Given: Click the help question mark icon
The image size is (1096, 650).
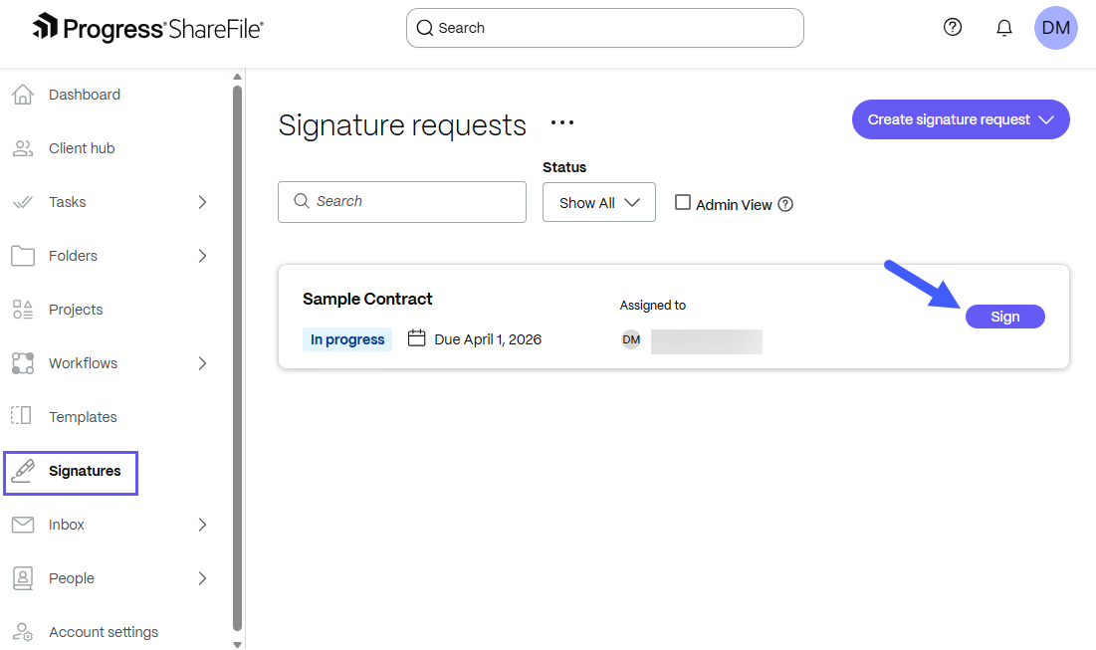Looking at the screenshot, I should (x=953, y=27).
